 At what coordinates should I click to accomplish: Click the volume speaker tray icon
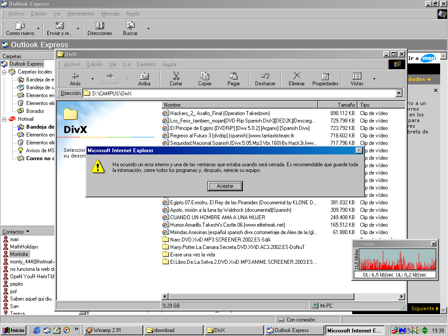click(416, 330)
